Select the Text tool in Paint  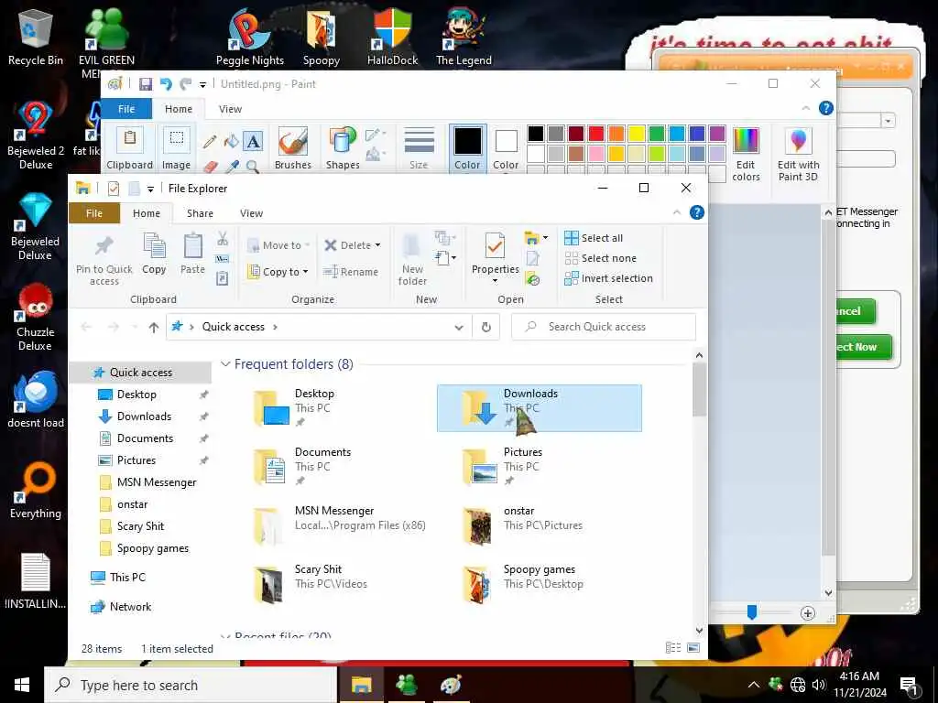[x=253, y=142]
